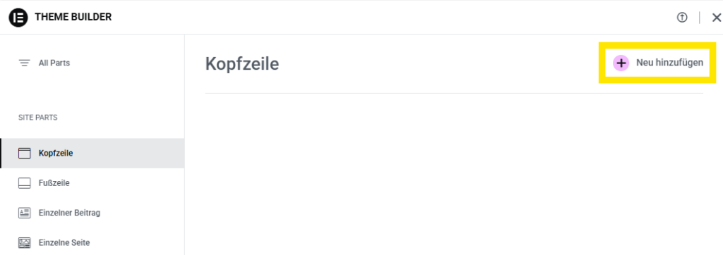Click the pink plus circle icon
This screenshot has width=723, height=255.
(x=621, y=63)
